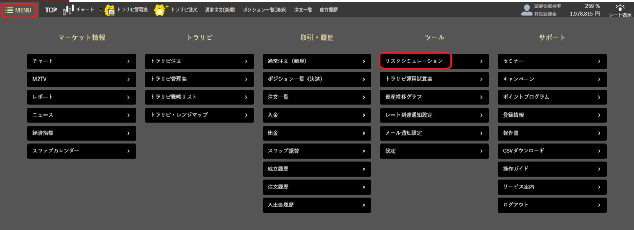Image resolution: width=634 pixels, height=230 pixels.
Task: Click the トラリピ管理表 mascot icon in top bar
Action: click(x=108, y=9)
